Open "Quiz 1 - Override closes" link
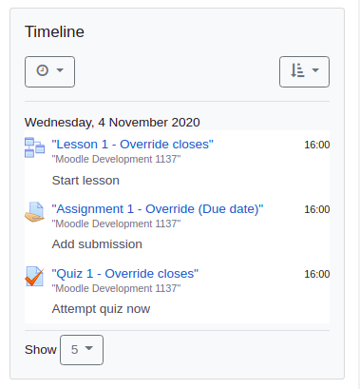This screenshot has width=360, height=389. tap(125, 274)
